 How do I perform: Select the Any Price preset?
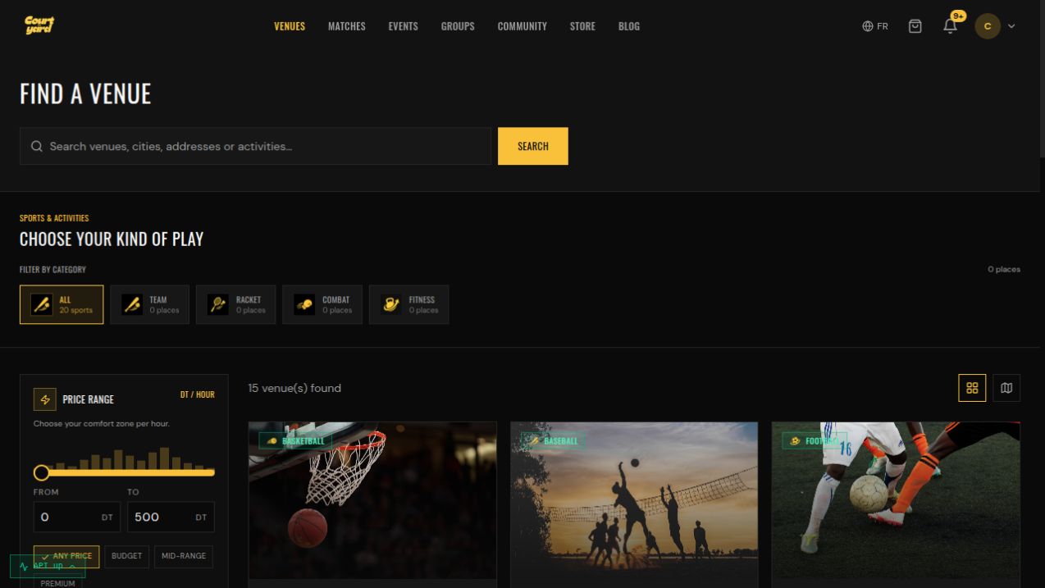tap(66, 556)
